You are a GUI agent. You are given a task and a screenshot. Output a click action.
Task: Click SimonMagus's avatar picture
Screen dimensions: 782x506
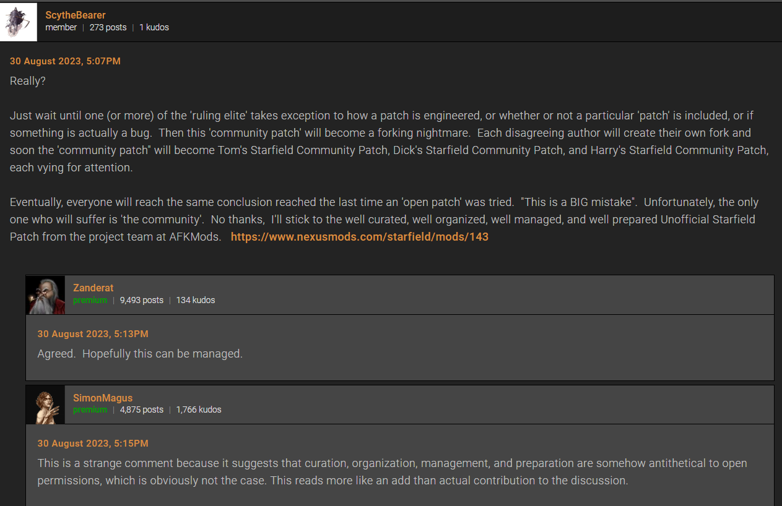click(x=45, y=405)
